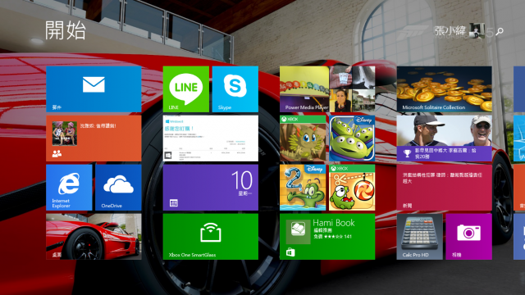Open Microsoft Solitaire Collection tile
Viewport: 525px width, 295px height.
tap(445, 89)
